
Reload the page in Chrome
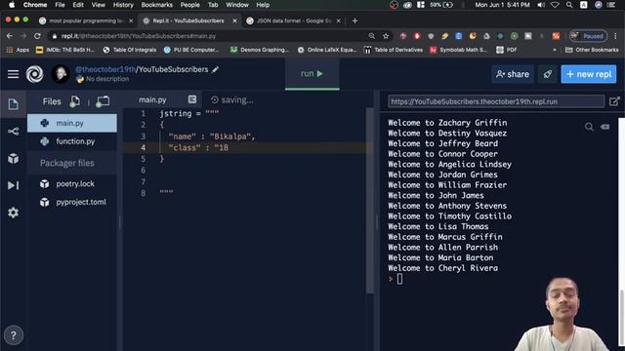[37, 36]
